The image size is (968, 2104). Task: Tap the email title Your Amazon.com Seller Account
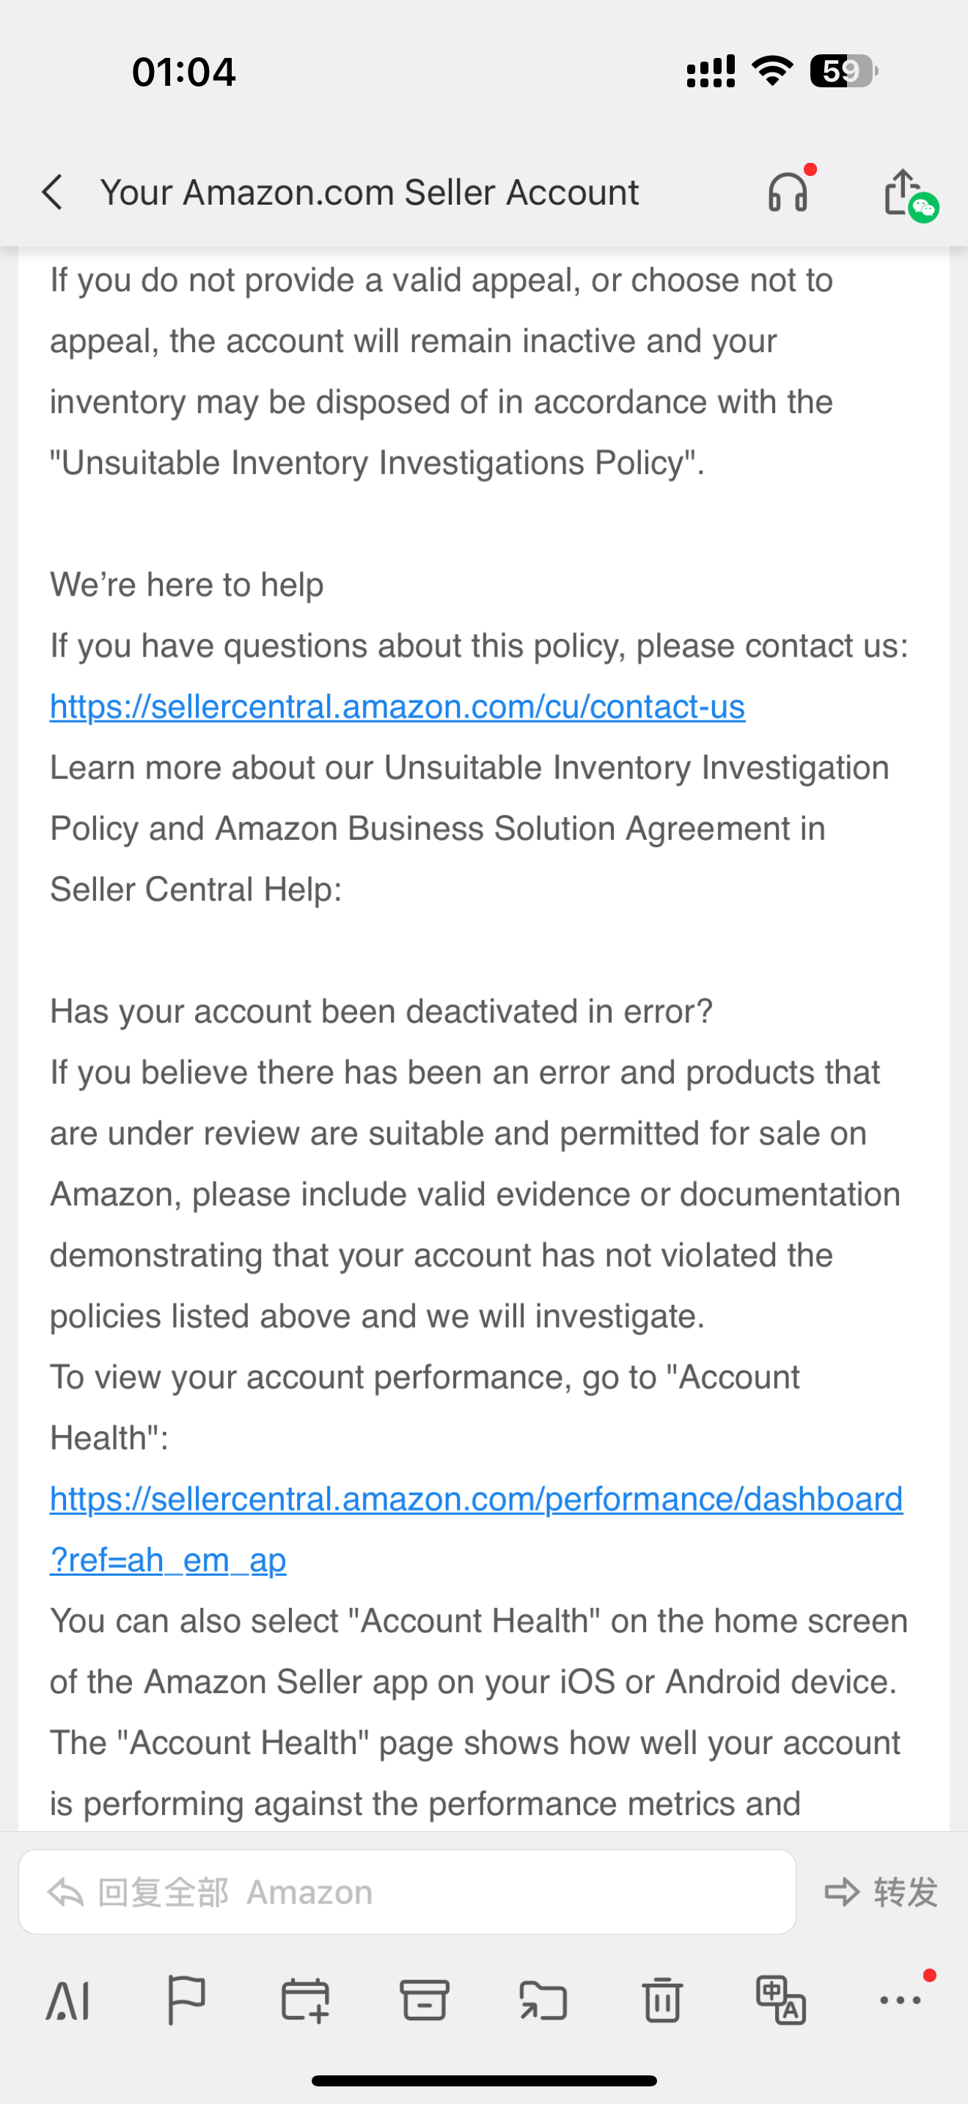[x=370, y=193]
